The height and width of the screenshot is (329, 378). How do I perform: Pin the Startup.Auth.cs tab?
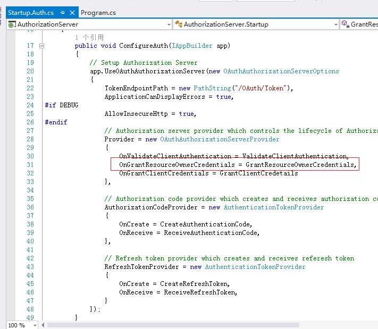(62, 13)
